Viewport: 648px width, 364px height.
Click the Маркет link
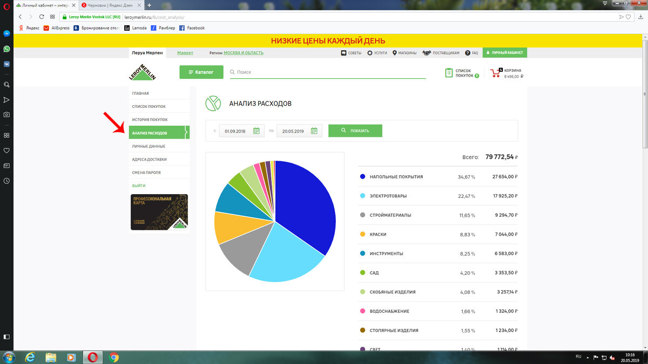[185, 53]
